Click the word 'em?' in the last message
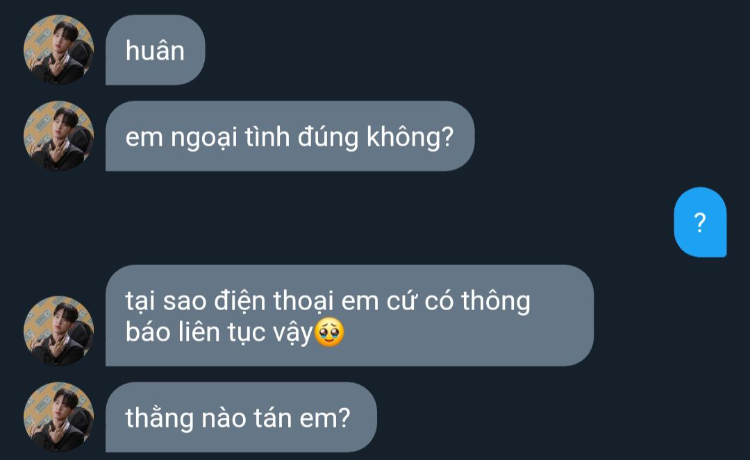750x460 pixels. coord(325,419)
